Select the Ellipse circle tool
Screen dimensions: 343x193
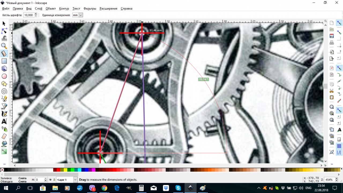coord(4,76)
